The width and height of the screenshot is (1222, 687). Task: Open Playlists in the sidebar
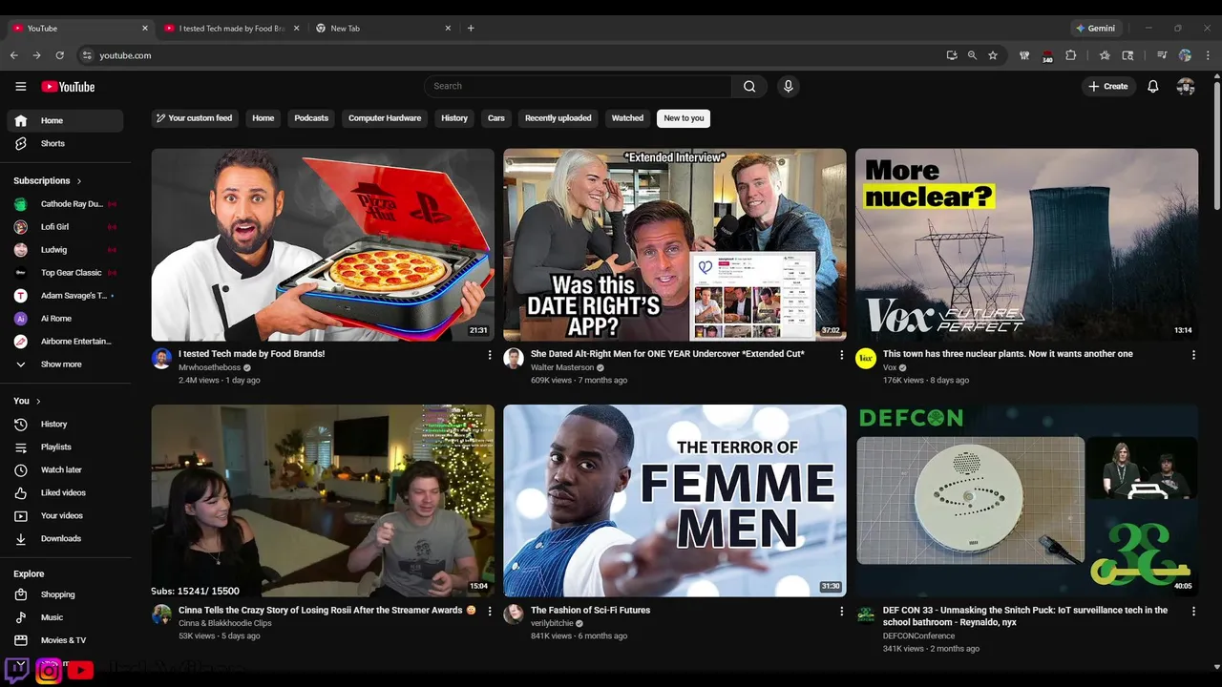(x=65, y=447)
